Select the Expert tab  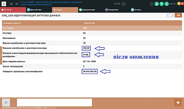(65, 10)
